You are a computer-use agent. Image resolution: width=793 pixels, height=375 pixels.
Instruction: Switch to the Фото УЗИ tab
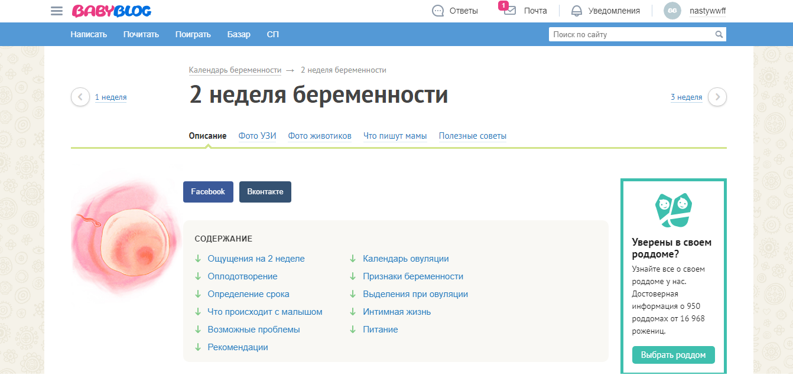257,135
